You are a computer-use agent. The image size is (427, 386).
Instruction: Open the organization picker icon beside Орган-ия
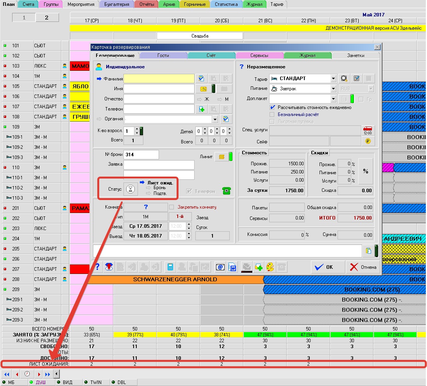pos(226,119)
